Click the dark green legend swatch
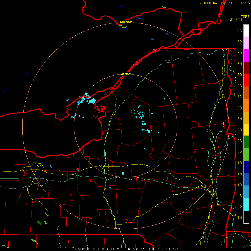The image size is (251, 251). [246, 142]
